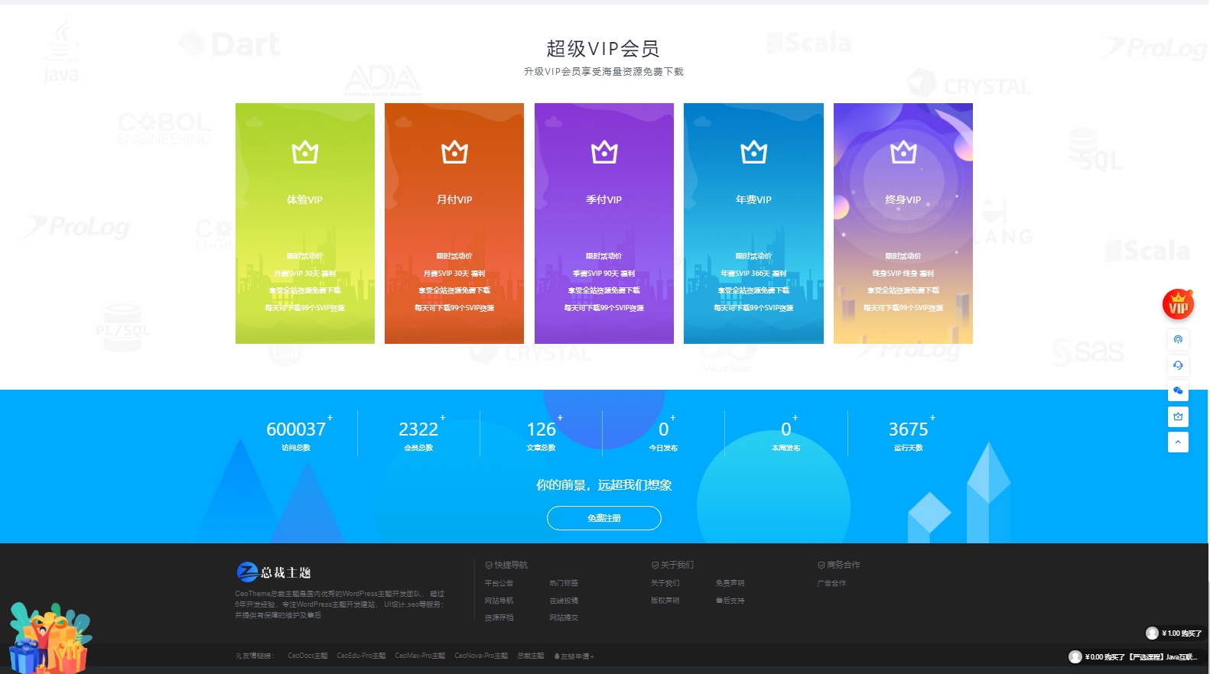Click the 免费注册 button
Screen dimensions: 1210x674
tap(604, 518)
